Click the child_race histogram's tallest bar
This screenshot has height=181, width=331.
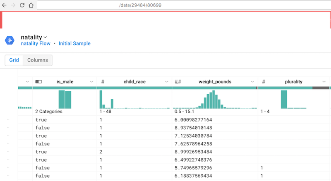[x=101, y=99]
